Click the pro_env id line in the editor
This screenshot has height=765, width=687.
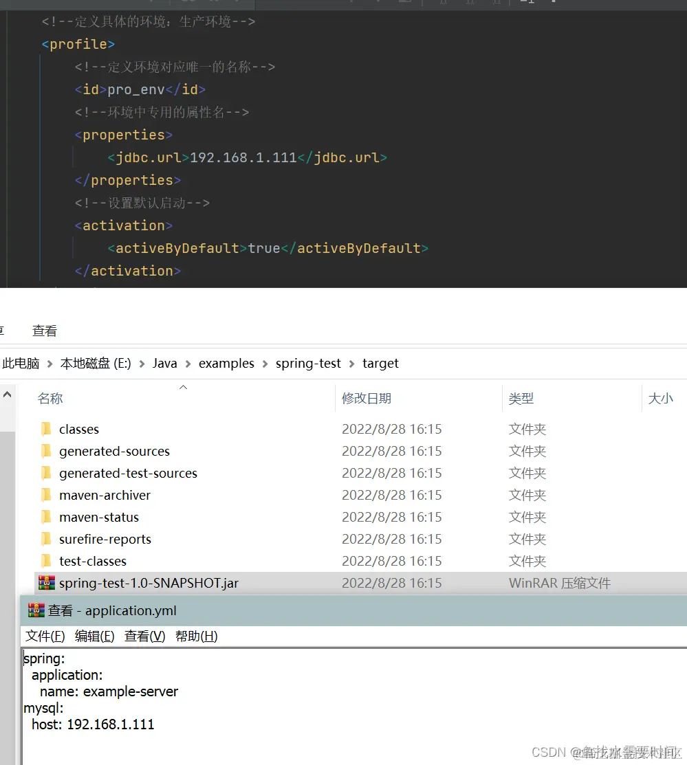tap(140, 90)
